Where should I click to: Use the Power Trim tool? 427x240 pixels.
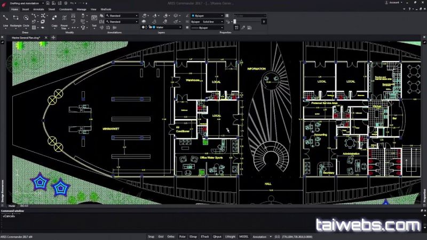64,20
